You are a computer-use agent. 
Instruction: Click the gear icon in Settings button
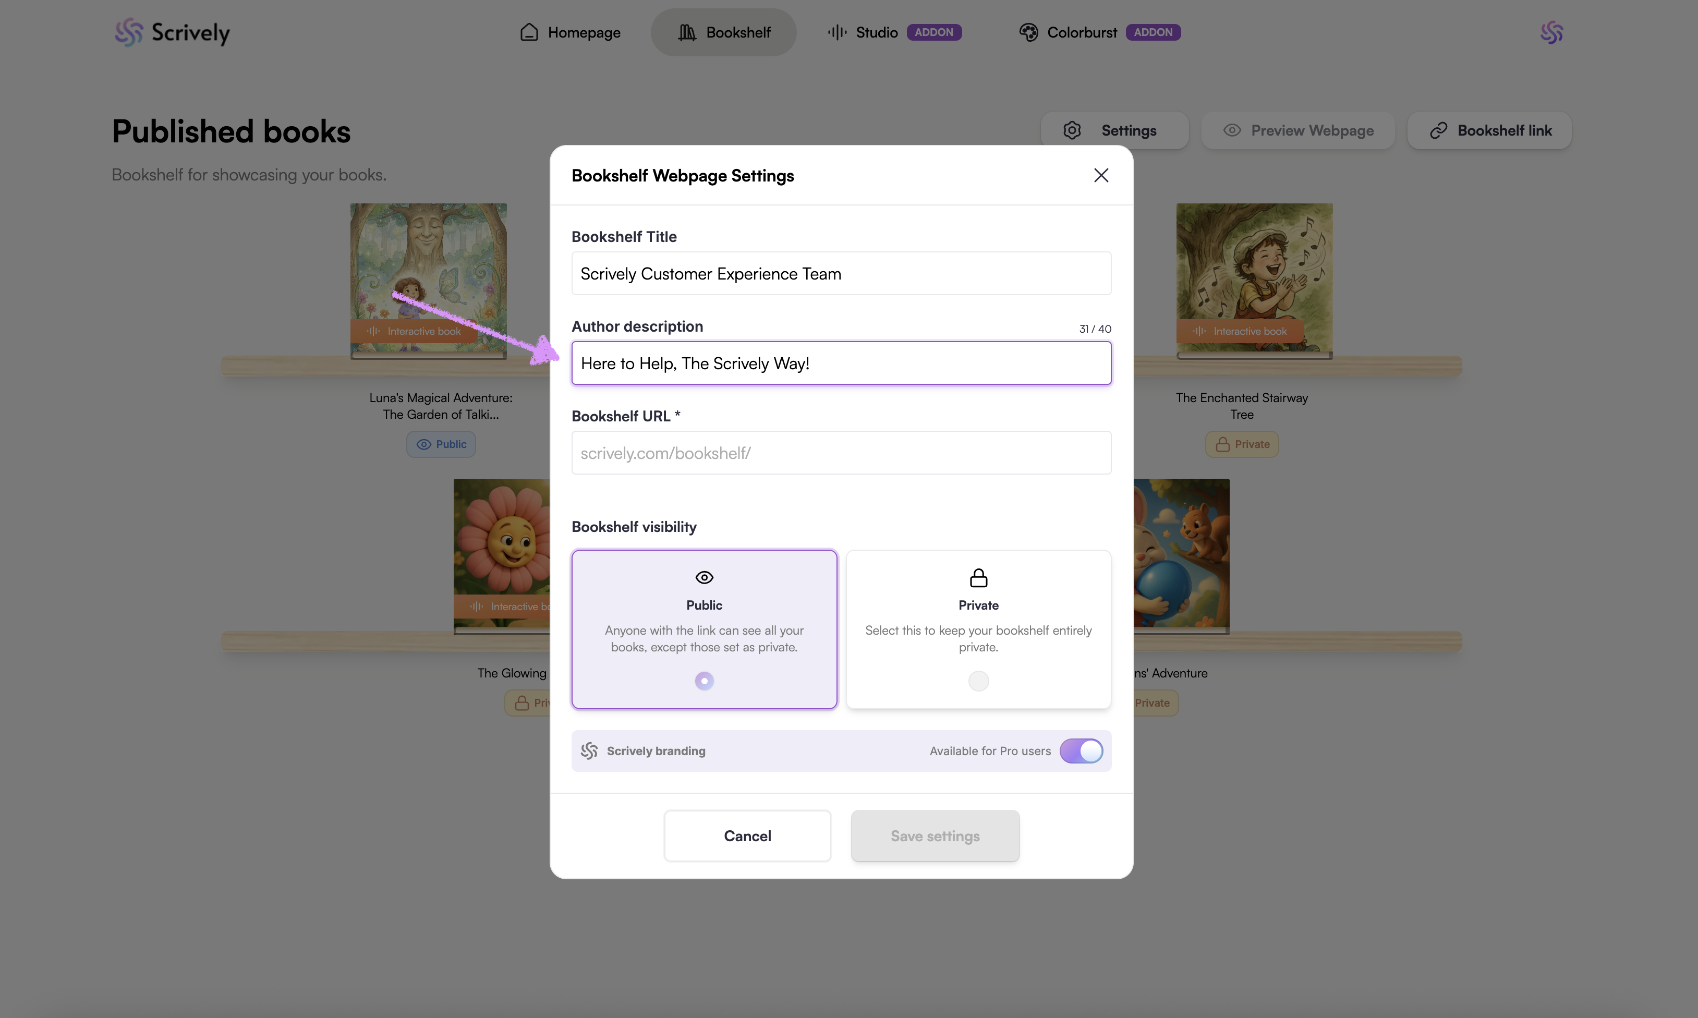[1072, 130]
